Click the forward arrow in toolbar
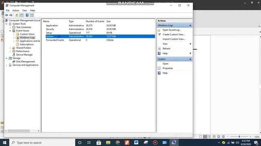Screen dimensions: 261x146 pyautogui.click(x=11, y=15)
